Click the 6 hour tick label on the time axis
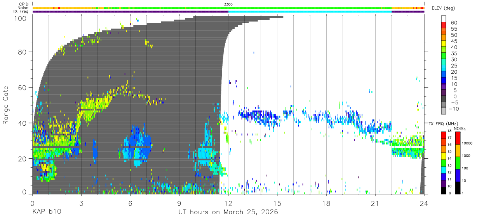This screenshot has height=220, width=477. point(130,204)
